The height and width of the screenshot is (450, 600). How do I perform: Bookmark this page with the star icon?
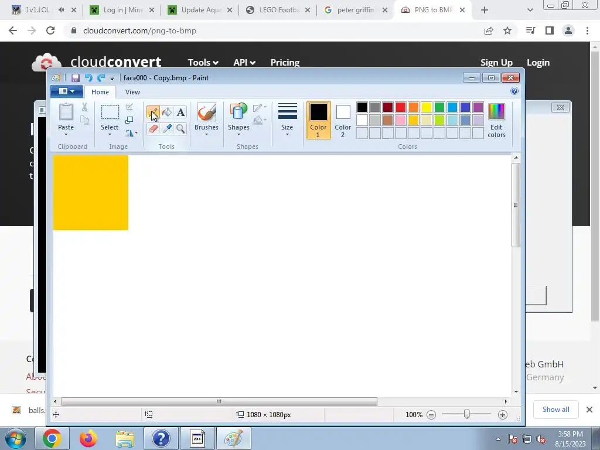coord(507,30)
